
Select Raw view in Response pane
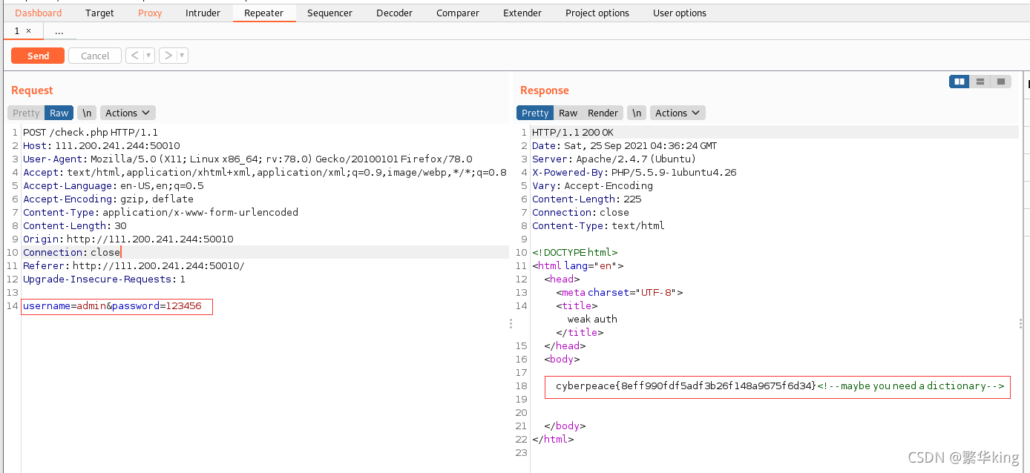[568, 113]
